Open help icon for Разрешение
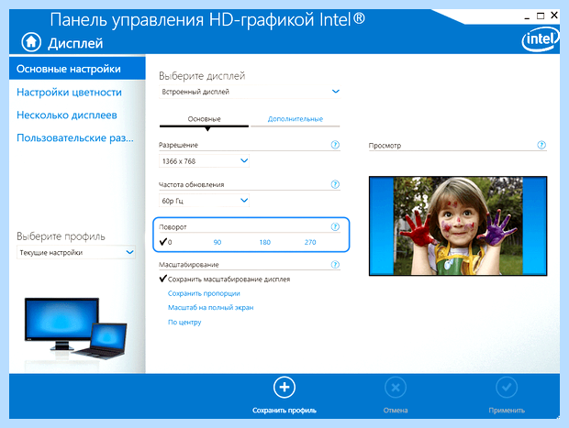569x428 pixels. (335, 145)
